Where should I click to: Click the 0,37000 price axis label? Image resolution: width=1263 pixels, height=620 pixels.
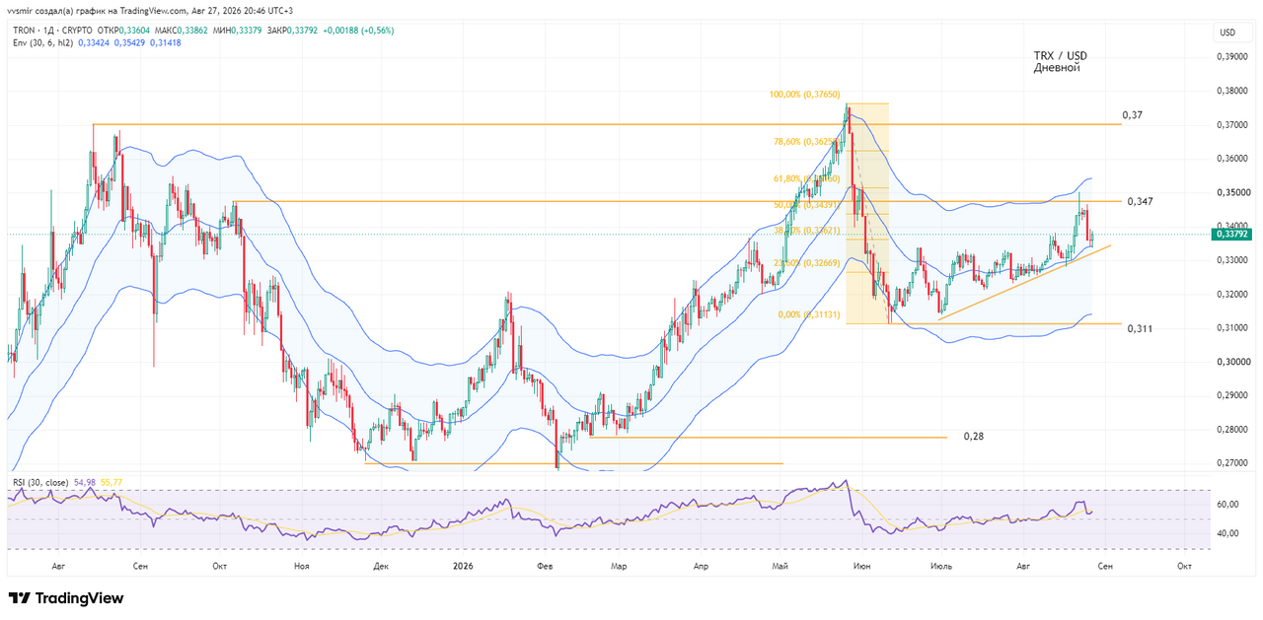[x=1232, y=125]
